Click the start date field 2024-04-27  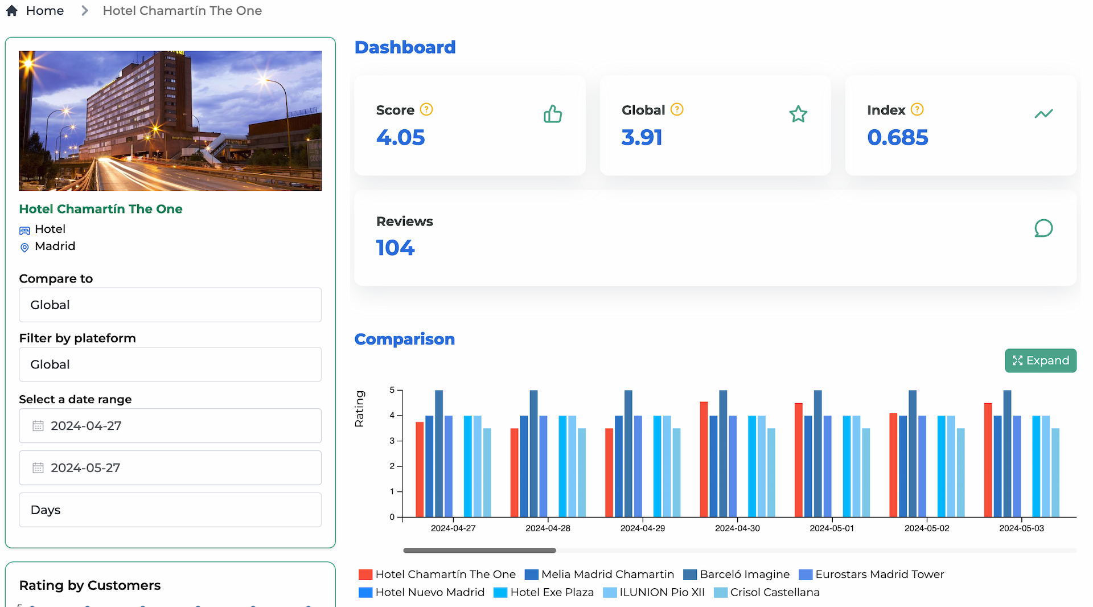coord(170,425)
